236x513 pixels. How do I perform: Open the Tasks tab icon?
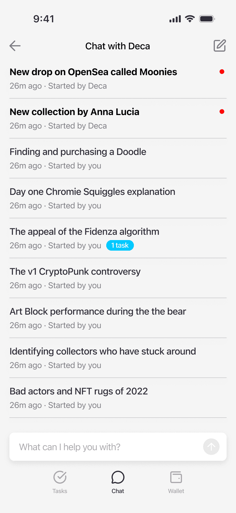pyautogui.click(x=60, y=477)
